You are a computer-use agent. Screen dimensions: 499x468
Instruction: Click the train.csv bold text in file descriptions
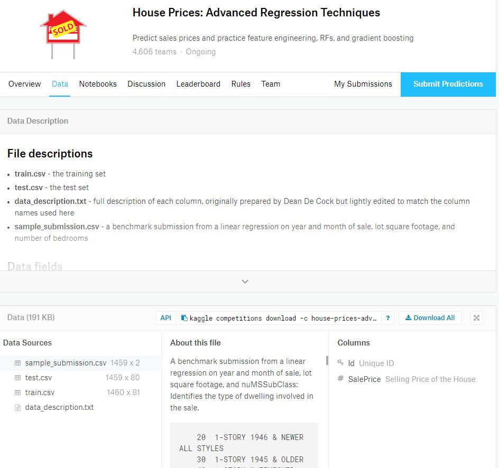pyautogui.click(x=30, y=174)
